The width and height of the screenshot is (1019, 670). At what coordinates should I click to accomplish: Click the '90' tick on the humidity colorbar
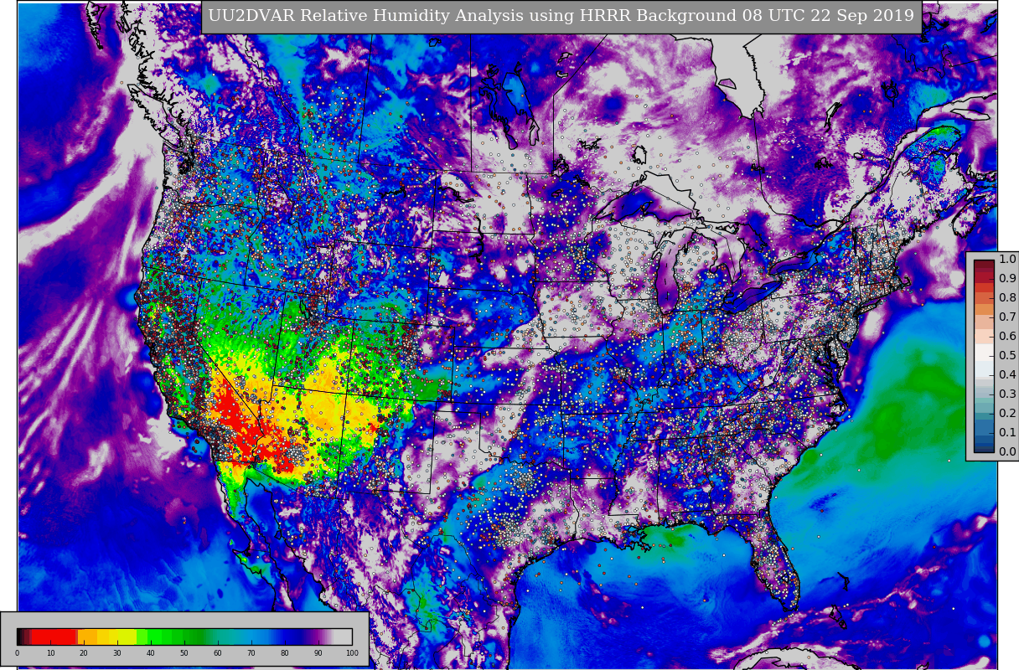pos(318,653)
